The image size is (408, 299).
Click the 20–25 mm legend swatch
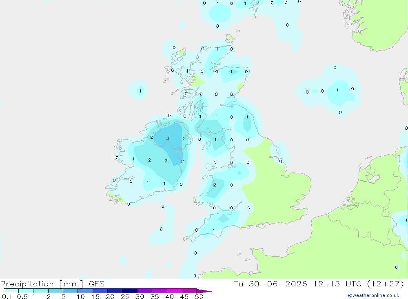(x=115, y=291)
